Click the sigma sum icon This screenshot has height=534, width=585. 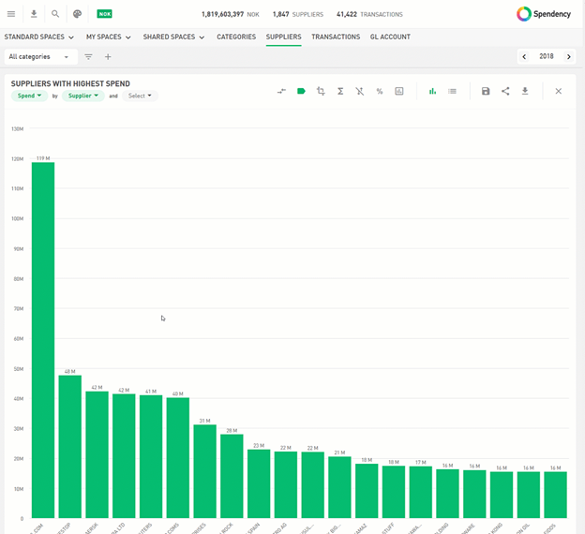[x=340, y=91]
